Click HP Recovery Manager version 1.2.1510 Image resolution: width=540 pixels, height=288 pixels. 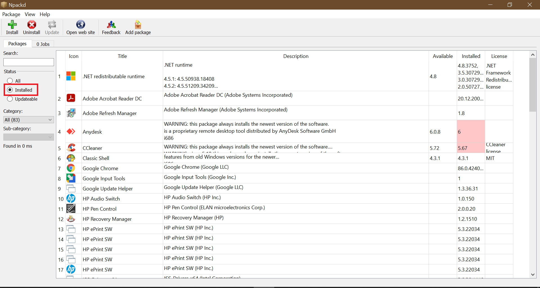point(471,219)
